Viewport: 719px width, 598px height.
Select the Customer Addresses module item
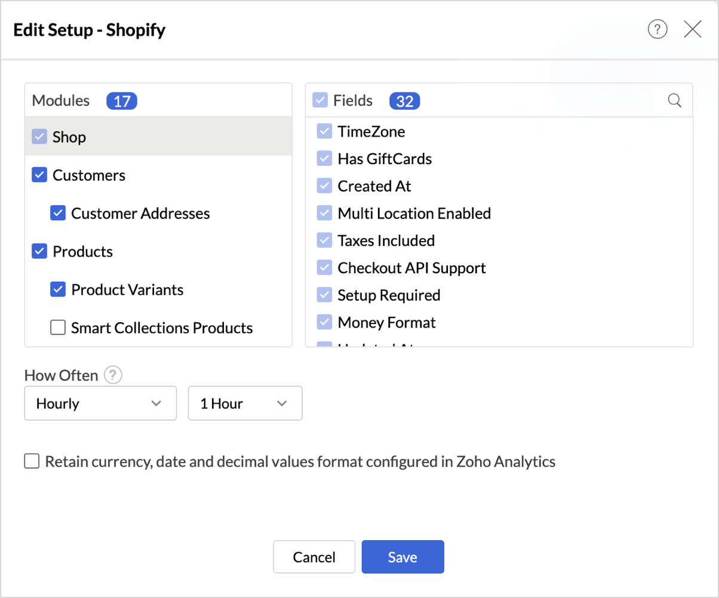tap(140, 214)
